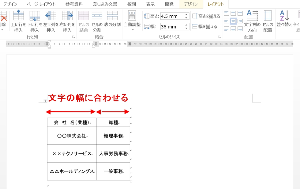Click 下に行を挿入 to insert row below
The height and width of the screenshot is (189, 300).
[35, 21]
